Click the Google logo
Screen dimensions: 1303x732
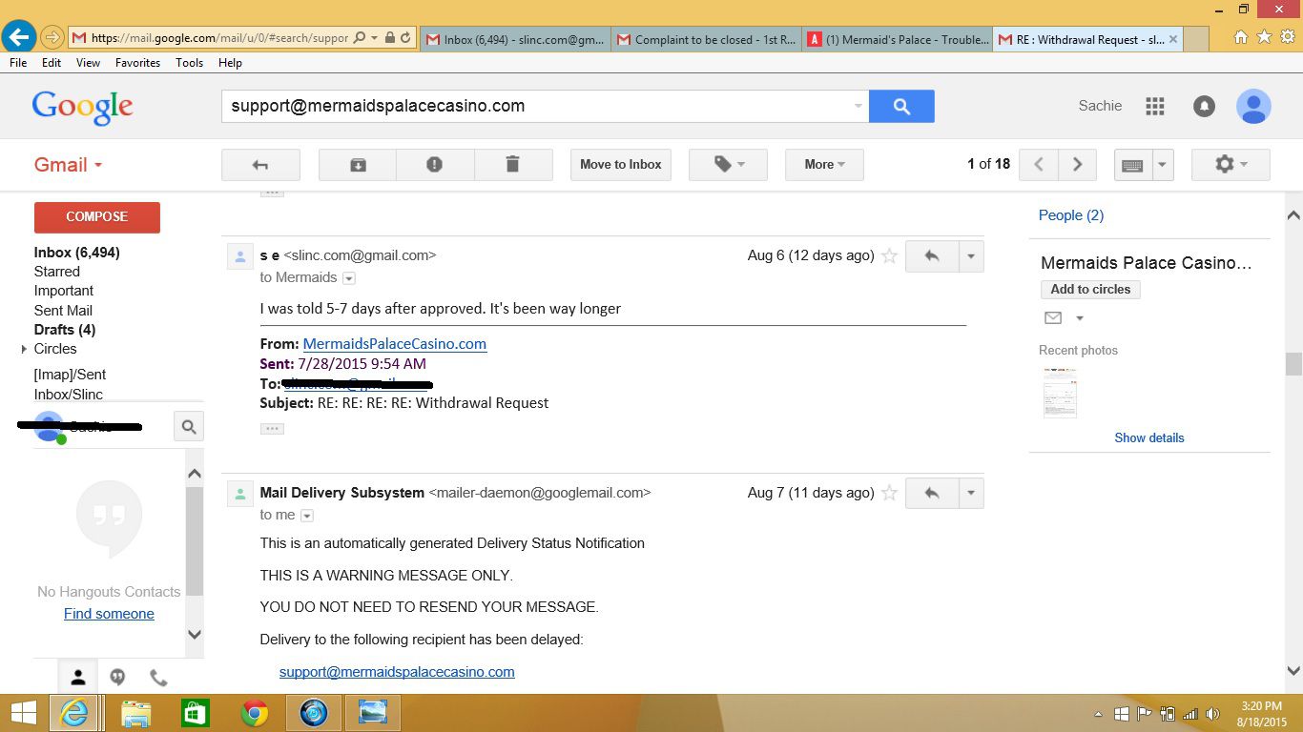point(82,107)
